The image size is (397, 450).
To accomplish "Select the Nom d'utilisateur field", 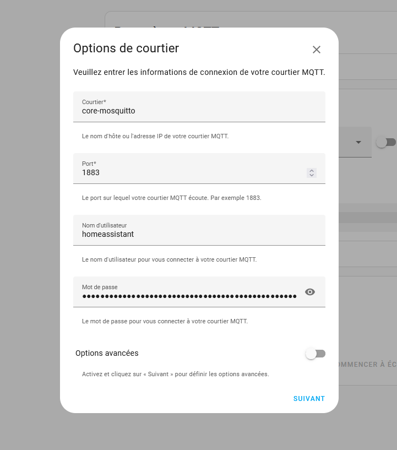I will tap(199, 230).
